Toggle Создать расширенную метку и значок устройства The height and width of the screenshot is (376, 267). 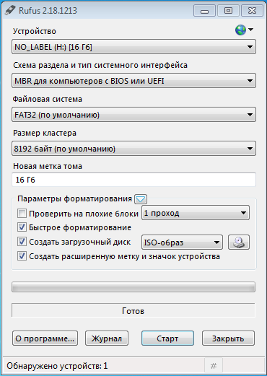tap(22, 256)
